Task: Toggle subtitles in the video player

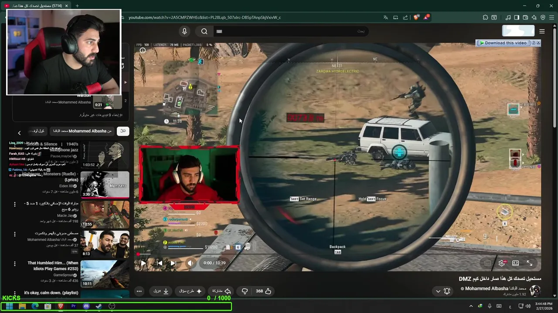Action: pos(488,263)
